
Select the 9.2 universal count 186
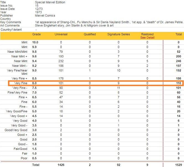pos(61,66)
